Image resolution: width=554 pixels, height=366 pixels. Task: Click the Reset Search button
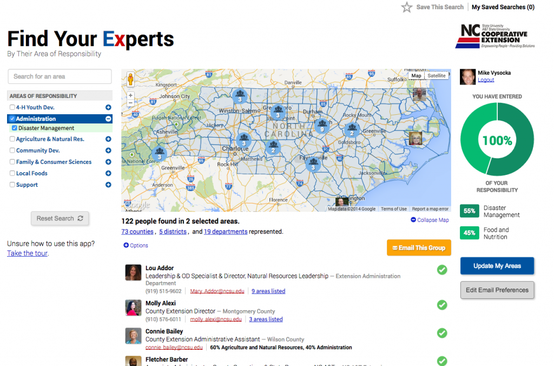60,218
